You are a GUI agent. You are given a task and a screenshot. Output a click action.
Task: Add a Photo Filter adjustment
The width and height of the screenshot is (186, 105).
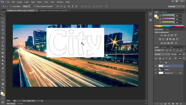pos(170,39)
